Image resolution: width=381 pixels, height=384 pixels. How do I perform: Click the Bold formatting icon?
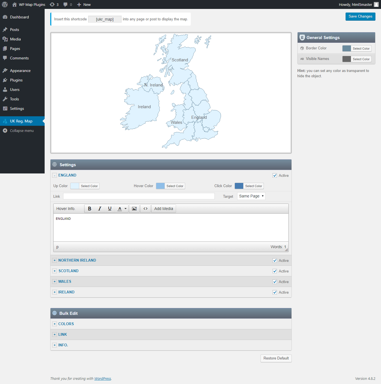[x=90, y=209]
